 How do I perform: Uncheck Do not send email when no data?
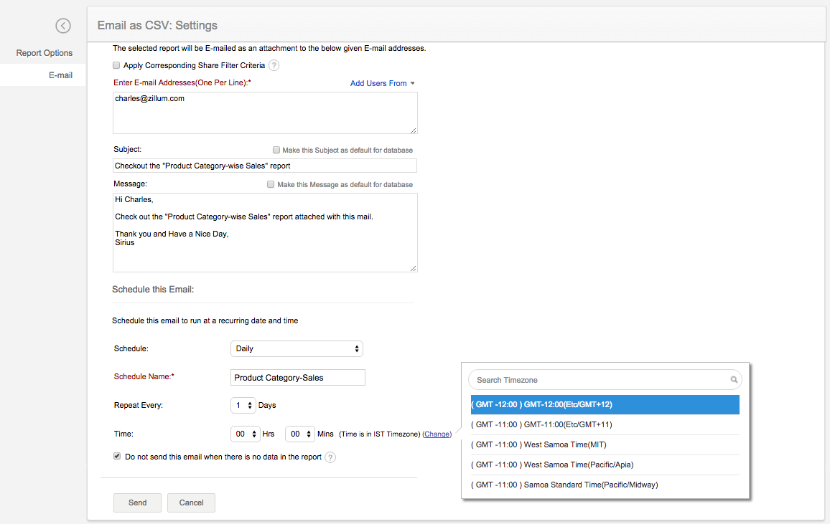coord(117,456)
